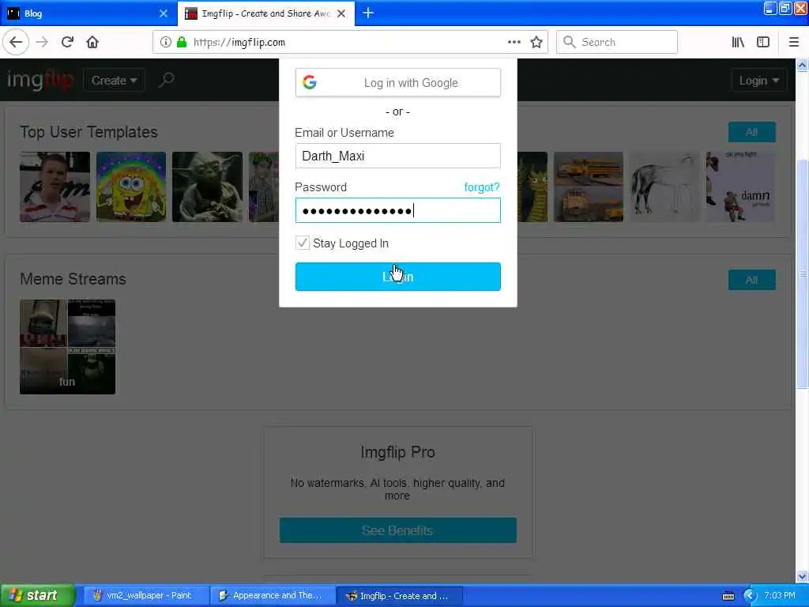This screenshot has width=809, height=607.
Task: Open the horse drawing template thumbnail
Action: click(664, 187)
